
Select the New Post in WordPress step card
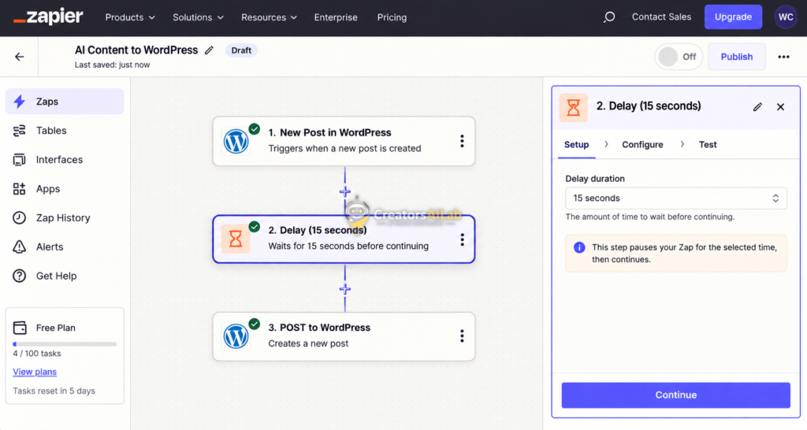coord(344,141)
